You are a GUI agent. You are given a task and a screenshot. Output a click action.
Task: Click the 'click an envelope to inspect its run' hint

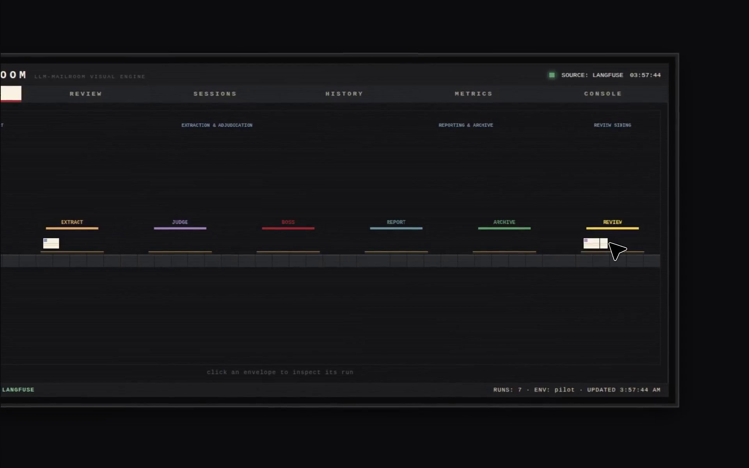pos(280,372)
